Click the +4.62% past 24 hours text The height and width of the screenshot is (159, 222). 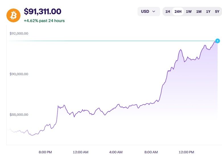point(44,21)
